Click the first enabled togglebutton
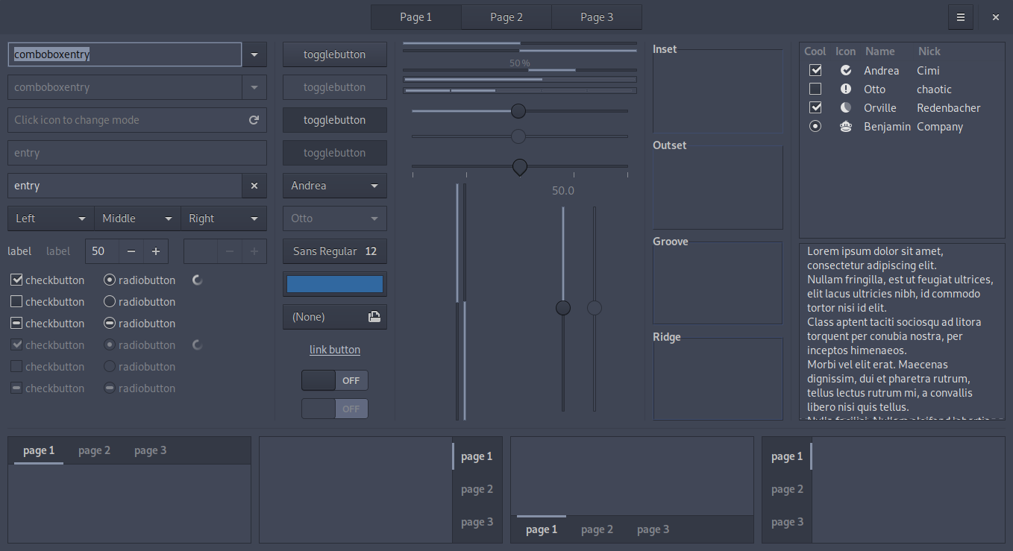 point(335,54)
